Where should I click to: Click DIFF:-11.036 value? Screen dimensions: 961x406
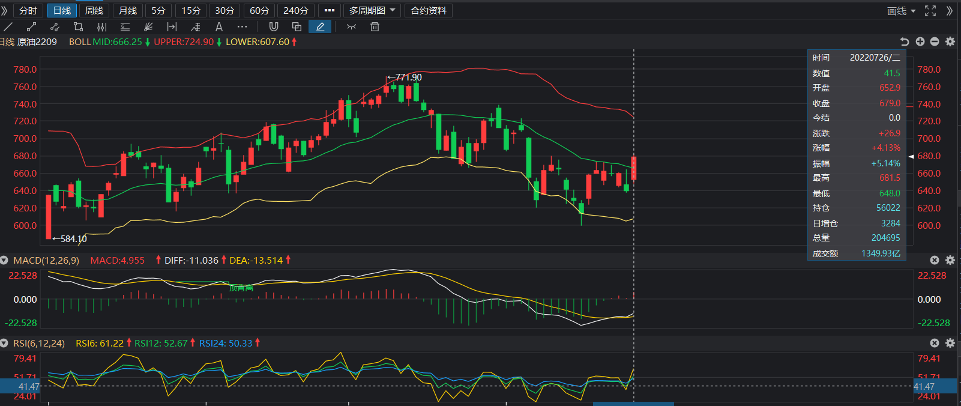pyautogui.click(x=191, y=260)
